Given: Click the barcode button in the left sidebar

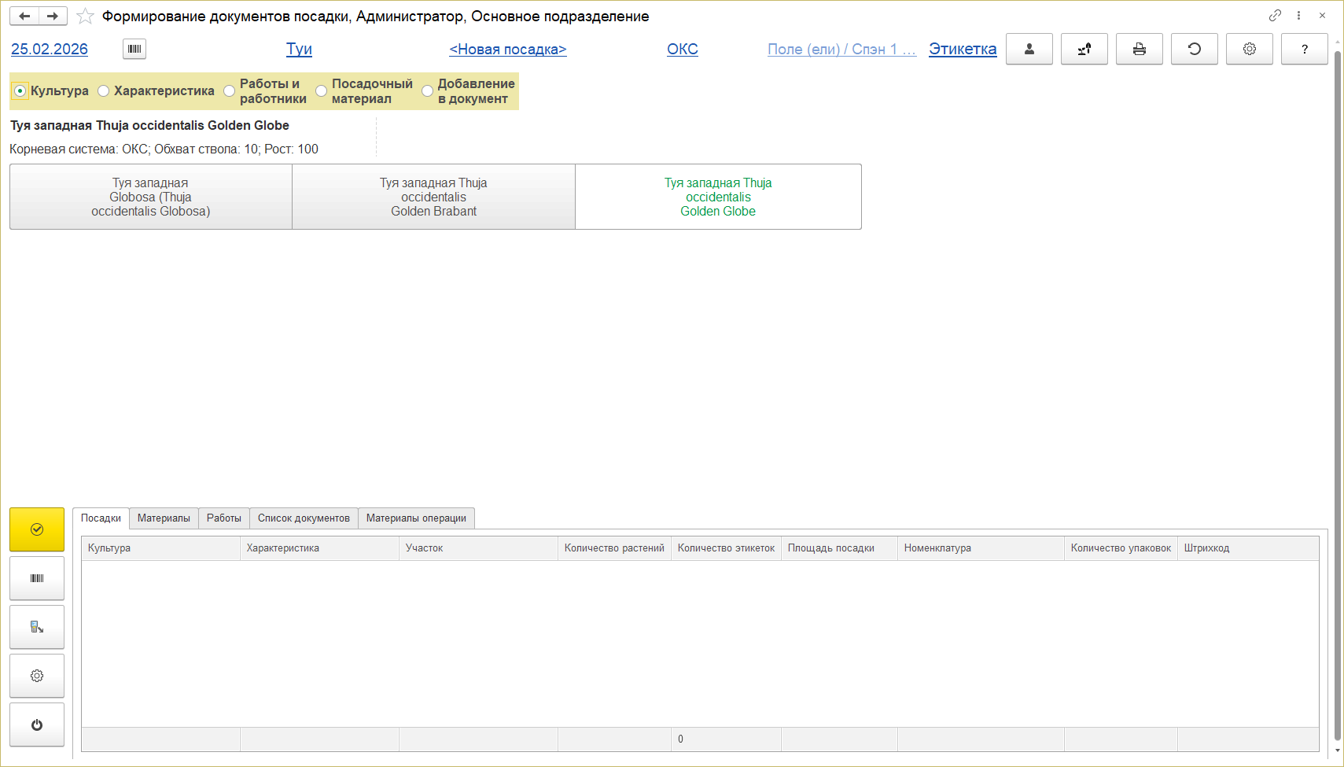Looking at the screenshot, I should point(37,578).
